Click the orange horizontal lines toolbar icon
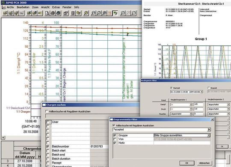Screen dimensions: 231x167 point(110,13)
